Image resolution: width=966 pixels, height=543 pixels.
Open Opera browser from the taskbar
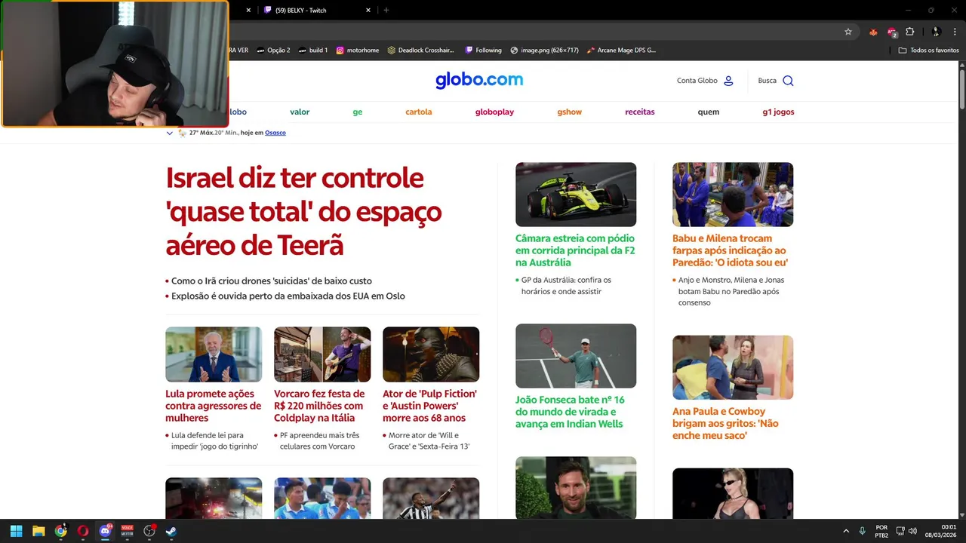(83, 531)
